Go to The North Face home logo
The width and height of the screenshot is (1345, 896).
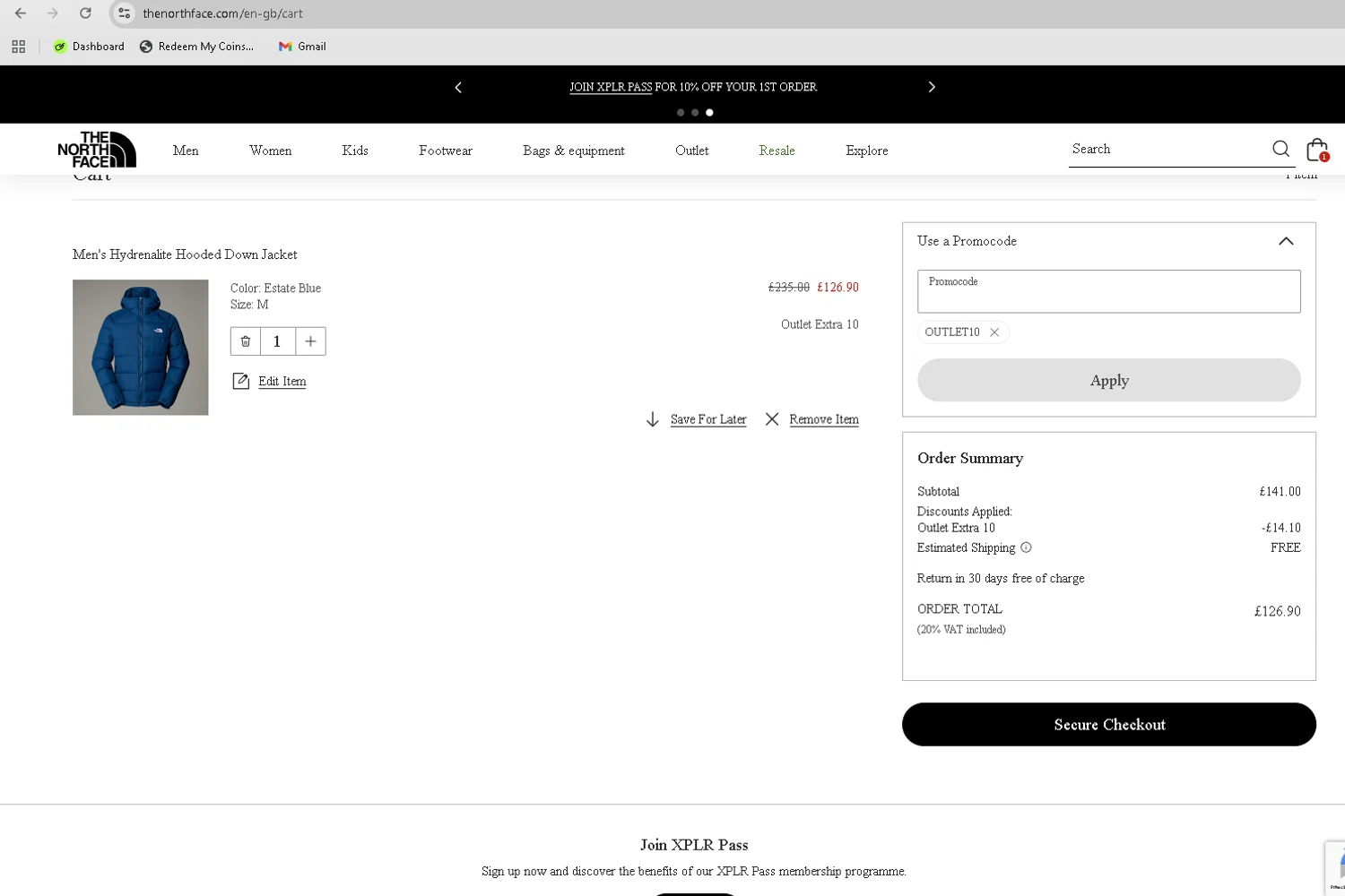[97, 150]
